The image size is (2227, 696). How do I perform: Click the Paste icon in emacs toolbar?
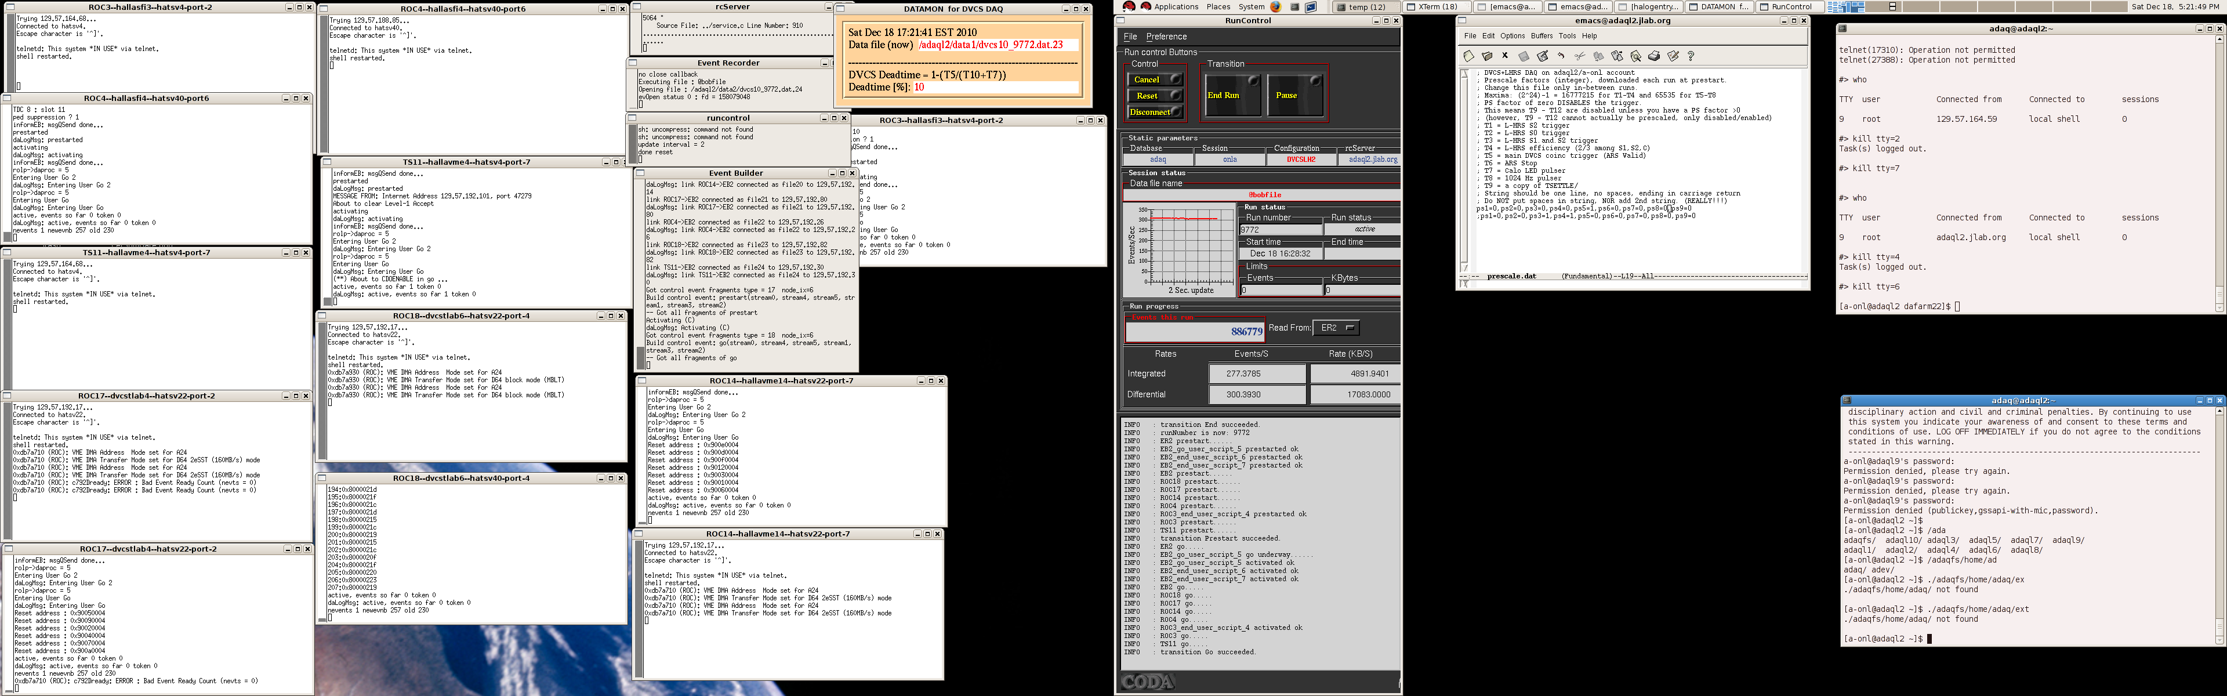(x=1617, y=56)
